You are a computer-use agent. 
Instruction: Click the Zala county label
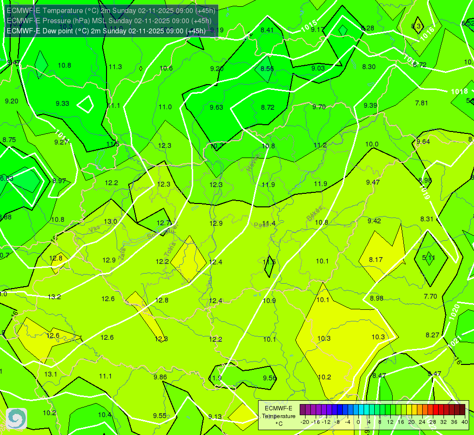[122, 254]
